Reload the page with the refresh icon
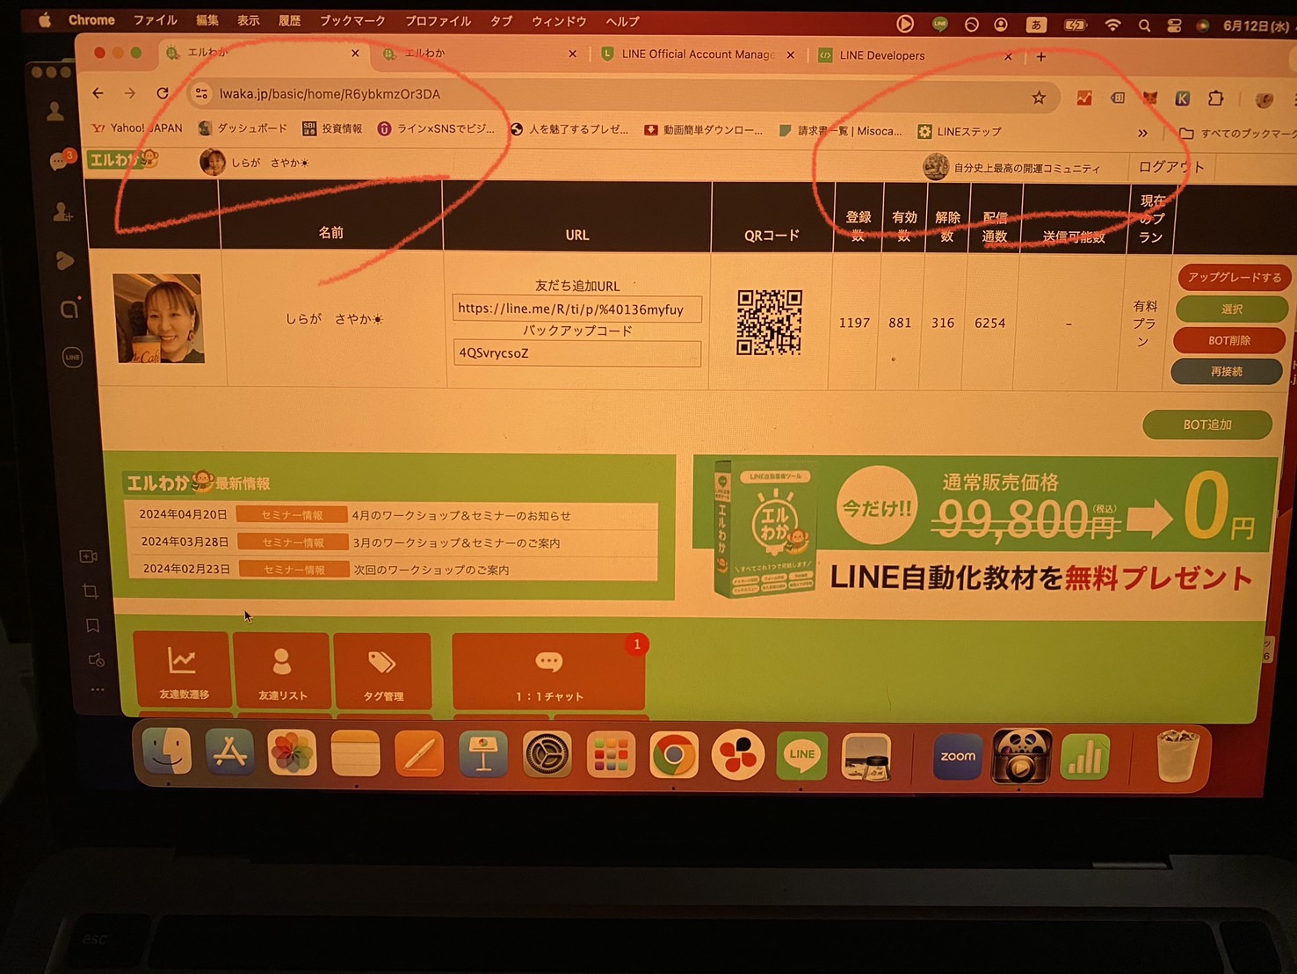Viewport: 1297px width, 974px height. [x=163, y=93]
